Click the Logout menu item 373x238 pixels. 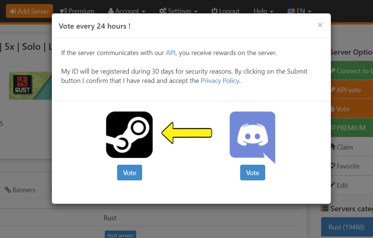[225, 11]
